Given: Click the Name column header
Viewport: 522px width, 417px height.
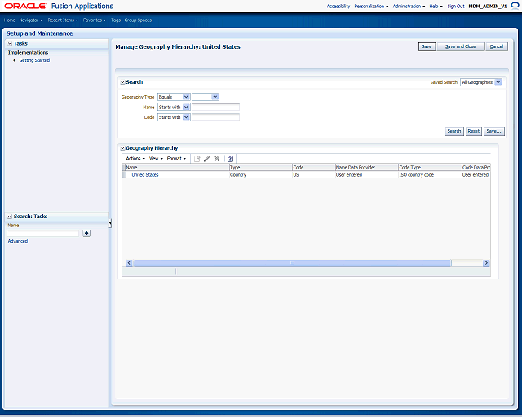Looking at the screenshot, I should click(177, 167).
